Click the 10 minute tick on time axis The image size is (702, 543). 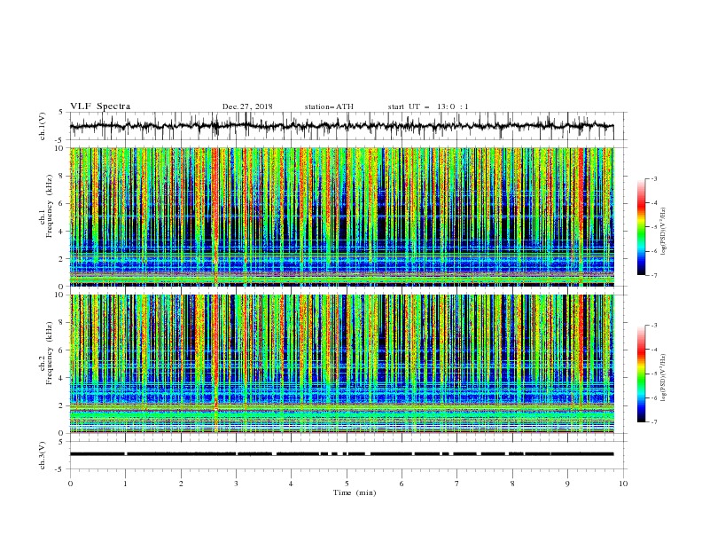pos(623,484)
